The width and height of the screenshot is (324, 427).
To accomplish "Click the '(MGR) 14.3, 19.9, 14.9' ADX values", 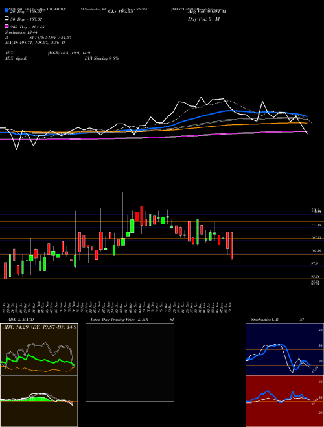I will point(69,53).
